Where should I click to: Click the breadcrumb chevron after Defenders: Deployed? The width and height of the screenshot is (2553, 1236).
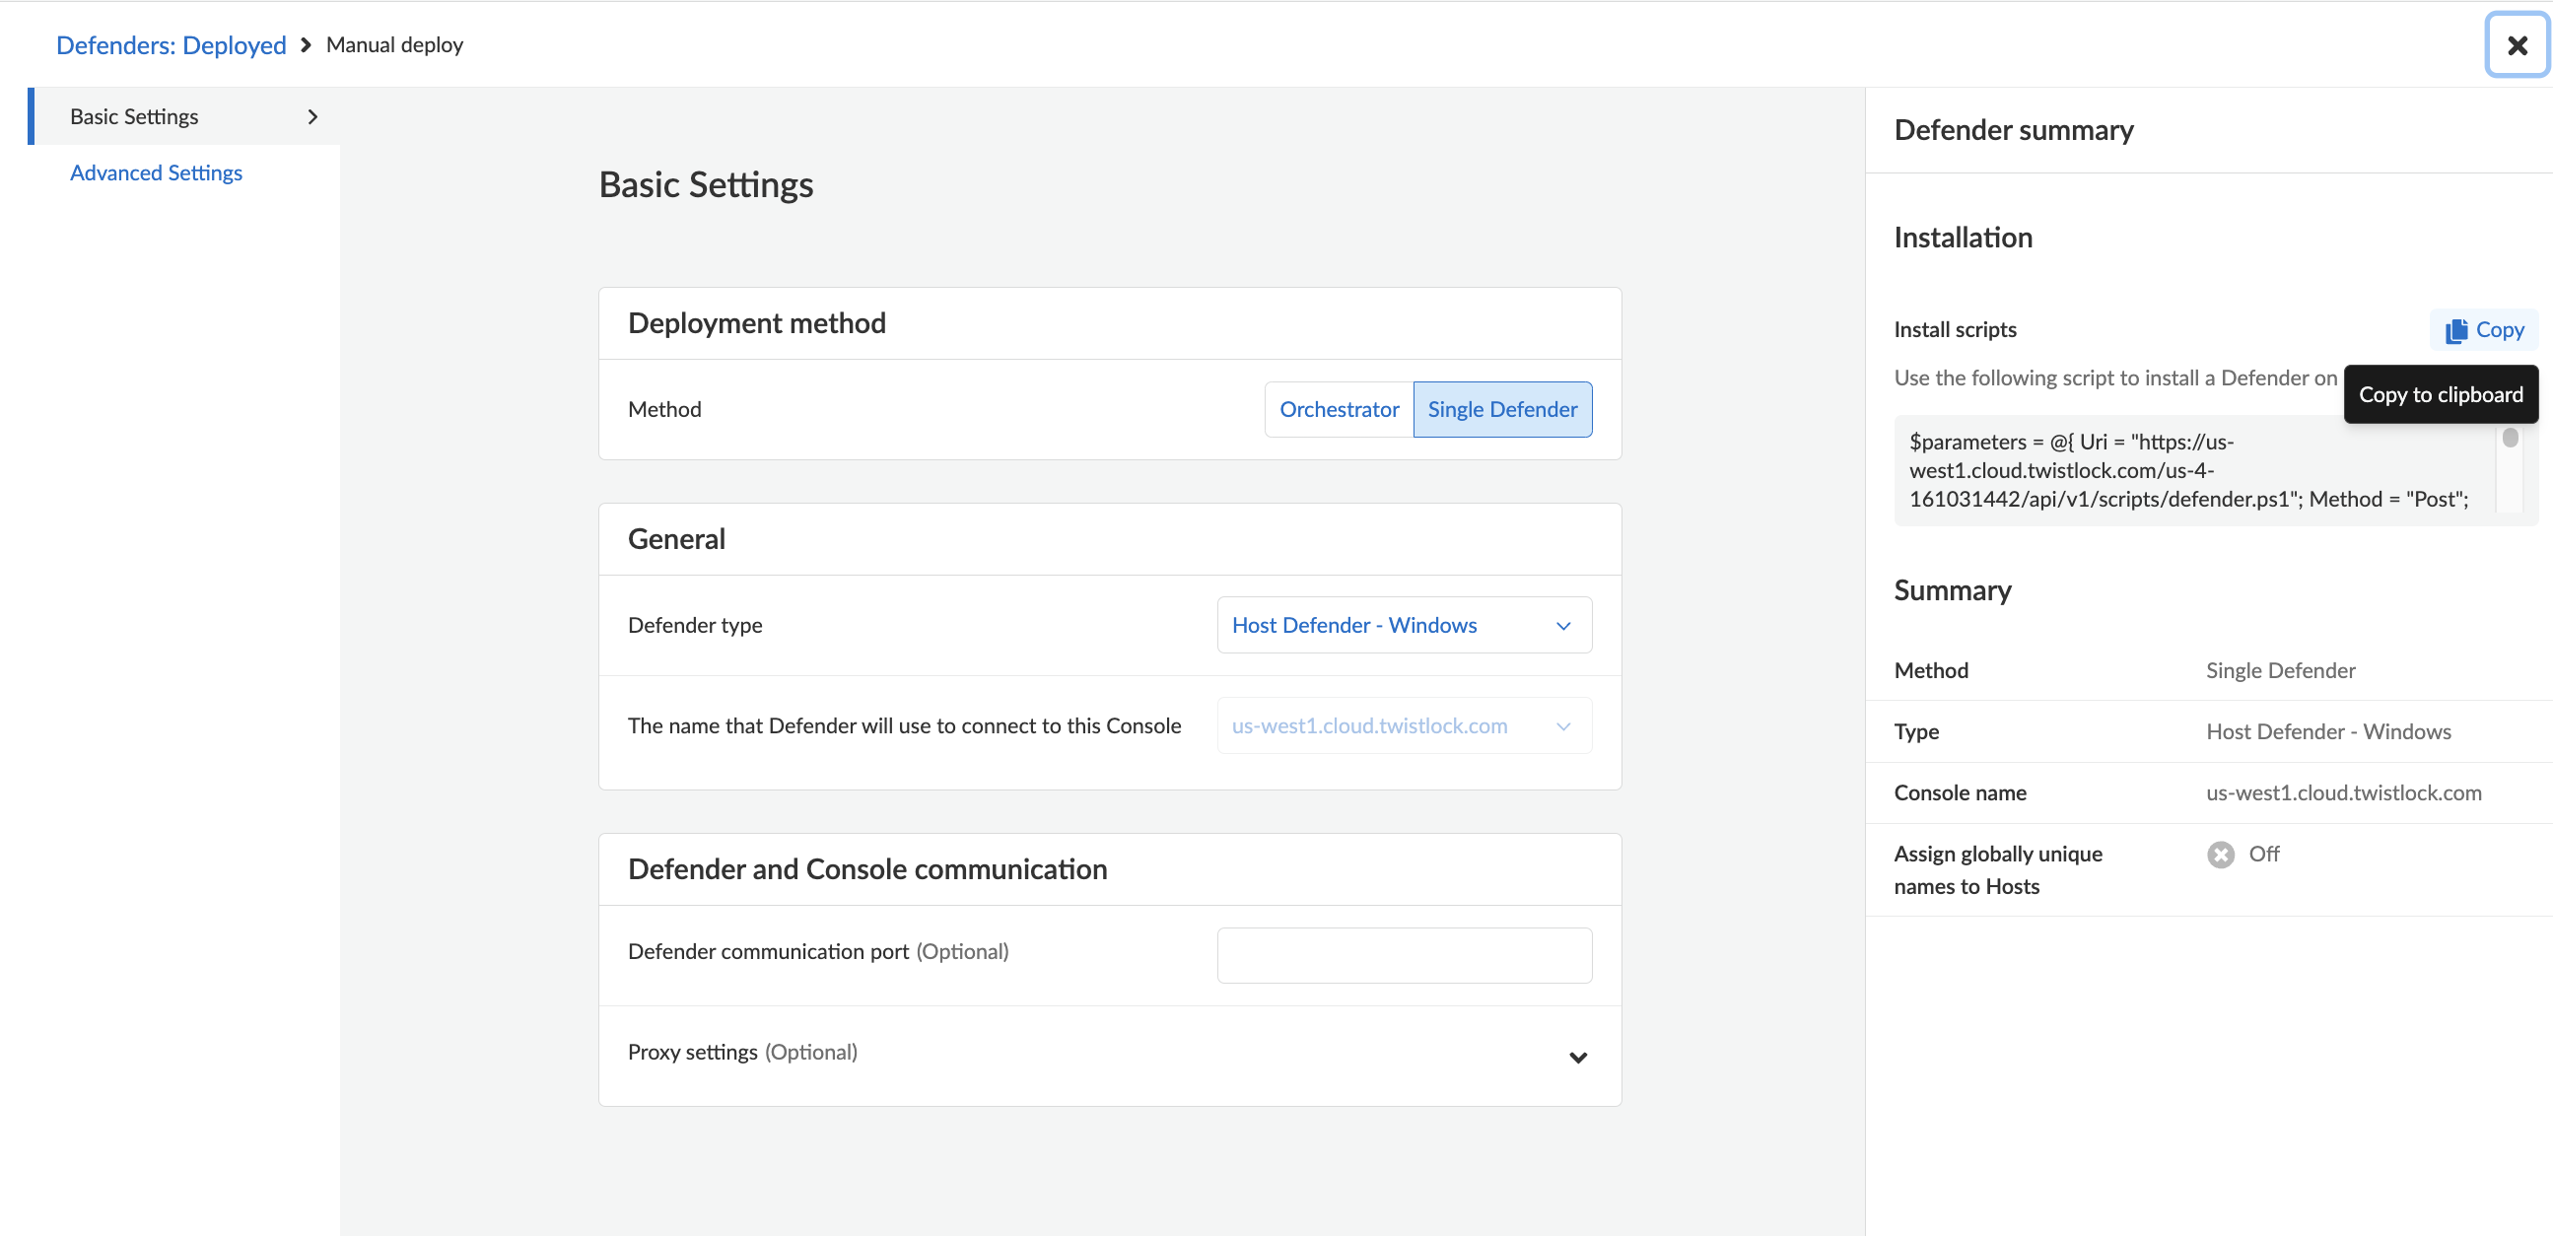[307, 45]
